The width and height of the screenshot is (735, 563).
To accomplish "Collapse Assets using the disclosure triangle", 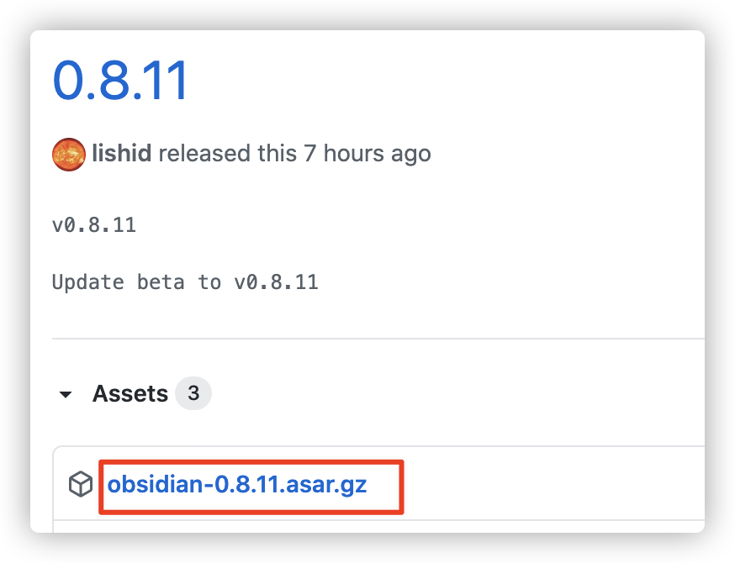I will (x=66, y=394).
